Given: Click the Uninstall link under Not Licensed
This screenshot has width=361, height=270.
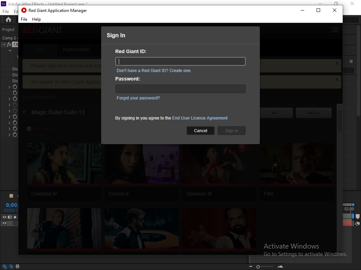Looking at the screenshot, I should click(35, 135).
